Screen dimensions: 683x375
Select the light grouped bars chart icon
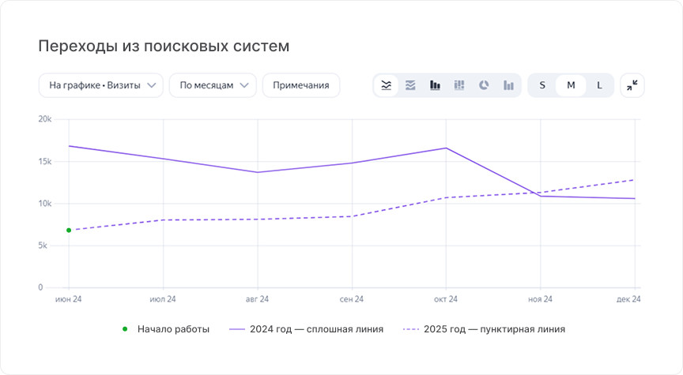(x=508, y=85)
